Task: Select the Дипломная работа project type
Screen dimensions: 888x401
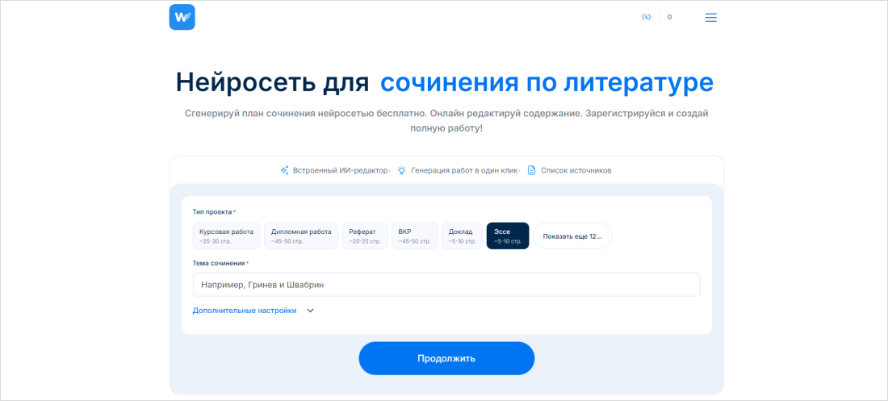Action: tap(301, 236)
